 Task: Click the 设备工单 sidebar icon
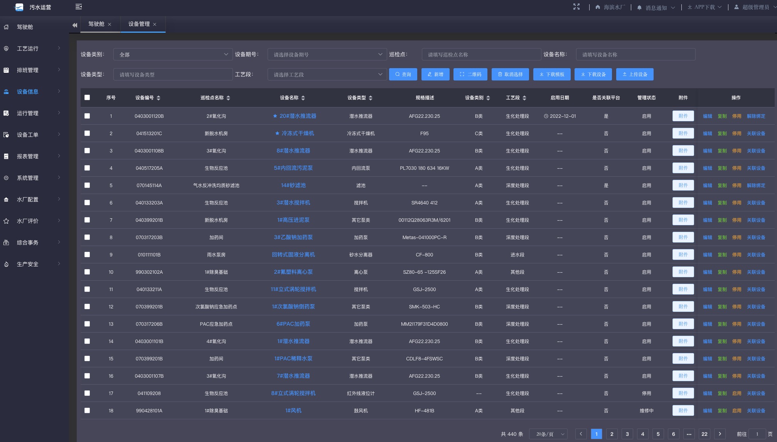coord(6,135)
